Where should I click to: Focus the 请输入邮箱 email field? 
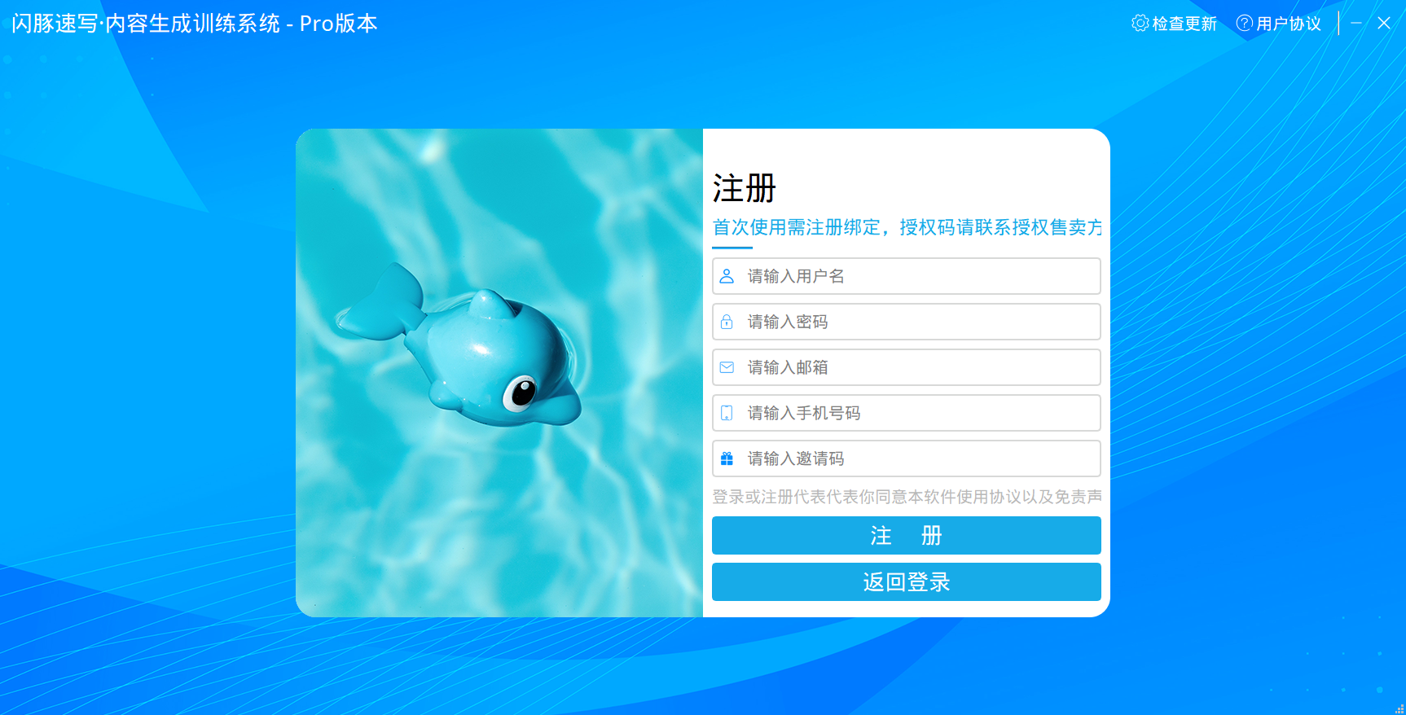(x=906, y=367)
